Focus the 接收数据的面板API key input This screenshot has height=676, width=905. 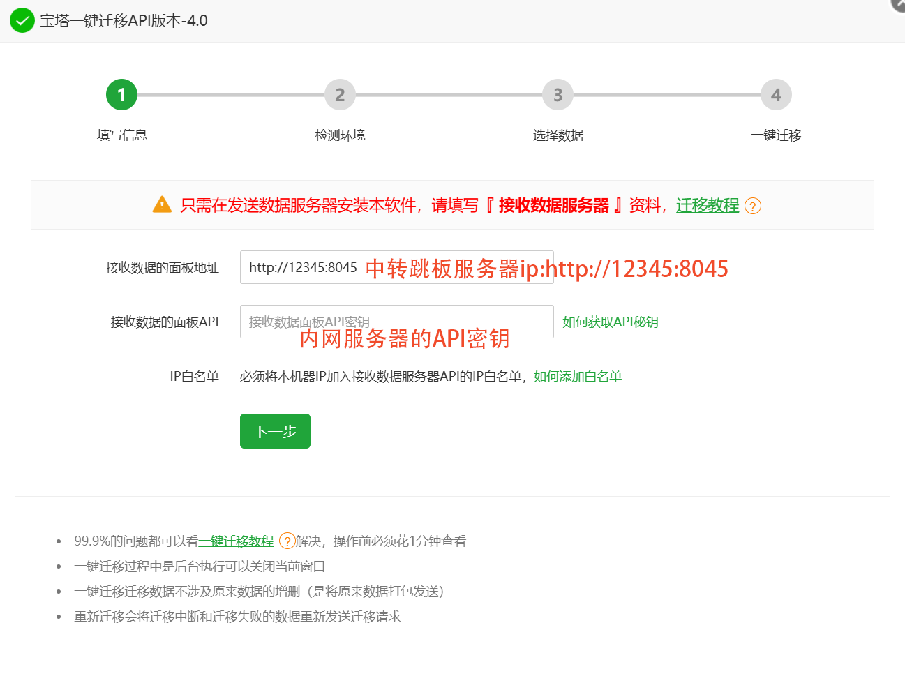pyautogui.click(x=396, y=322)
